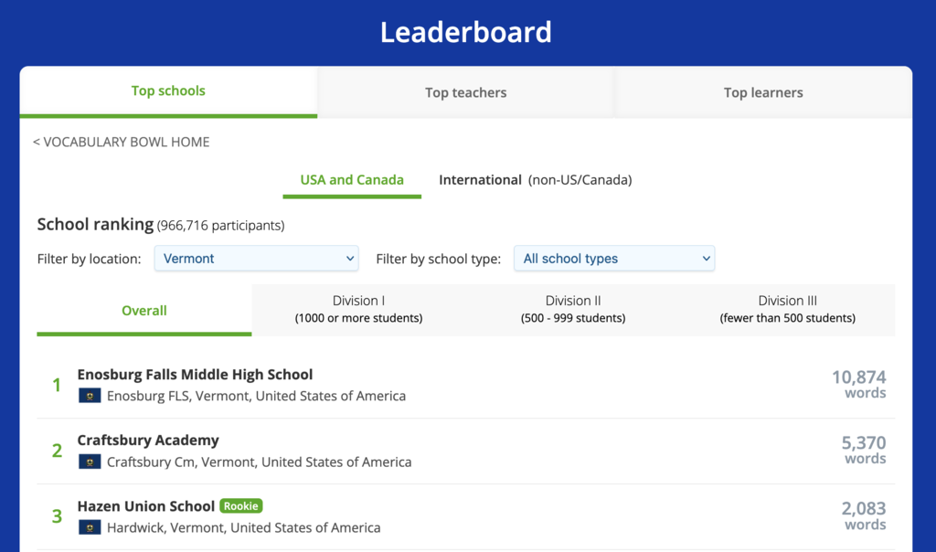Open Enosburg Falls Middle High School page

[195, 374]
